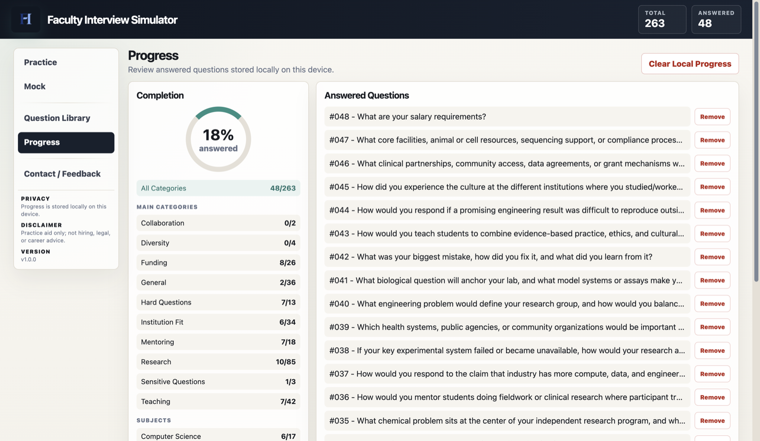Viewport: 760px width, 441px height.
Task: Remove answered question #038
Action: pyautogui.click(x=712, y=350)
